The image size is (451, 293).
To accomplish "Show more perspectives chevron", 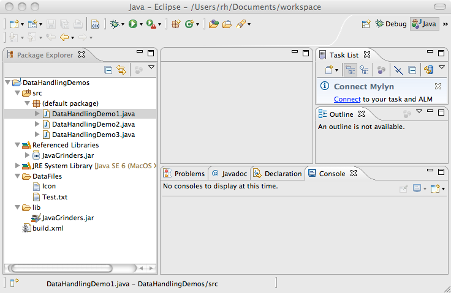I will coord(445,24).
